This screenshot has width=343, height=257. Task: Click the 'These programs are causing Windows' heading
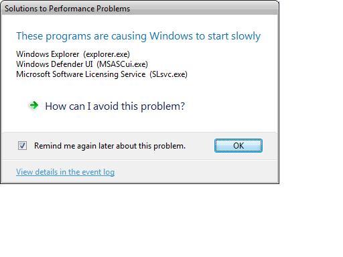point(138,36)
